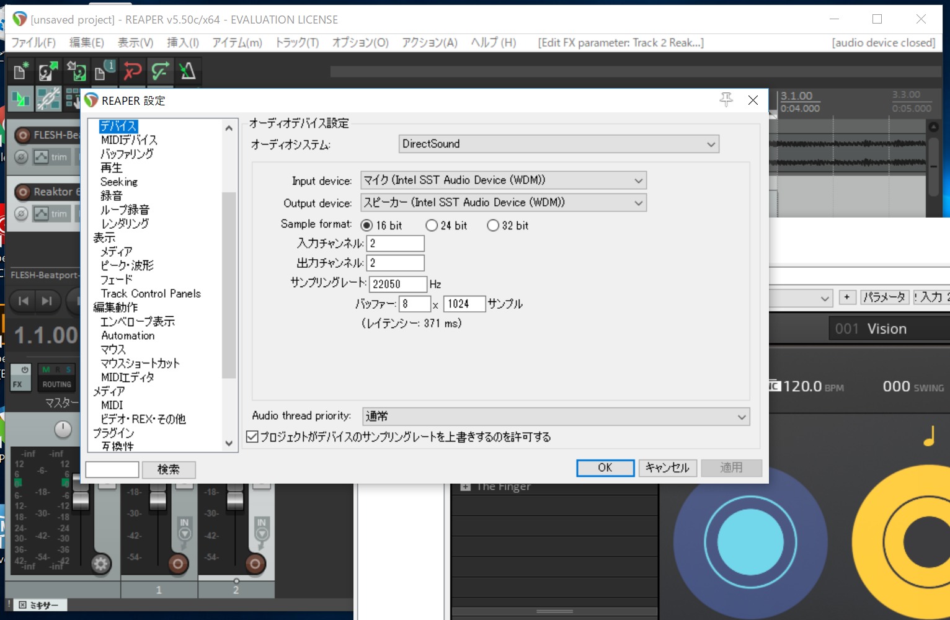Click the Parameter (パラメータ) button
950x620 pixels.
[884, 297]
